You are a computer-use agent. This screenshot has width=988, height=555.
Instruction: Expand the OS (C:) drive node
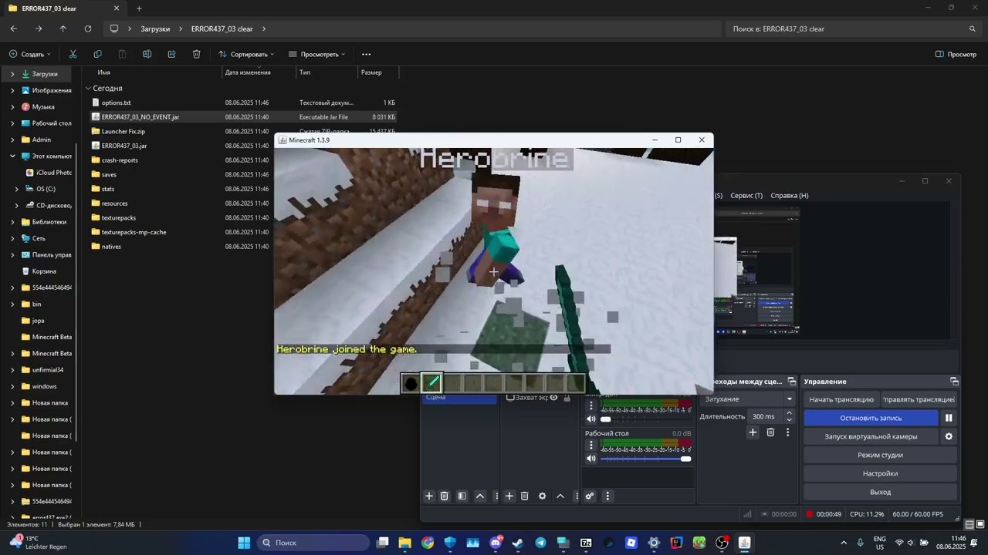tap(17, 189)
